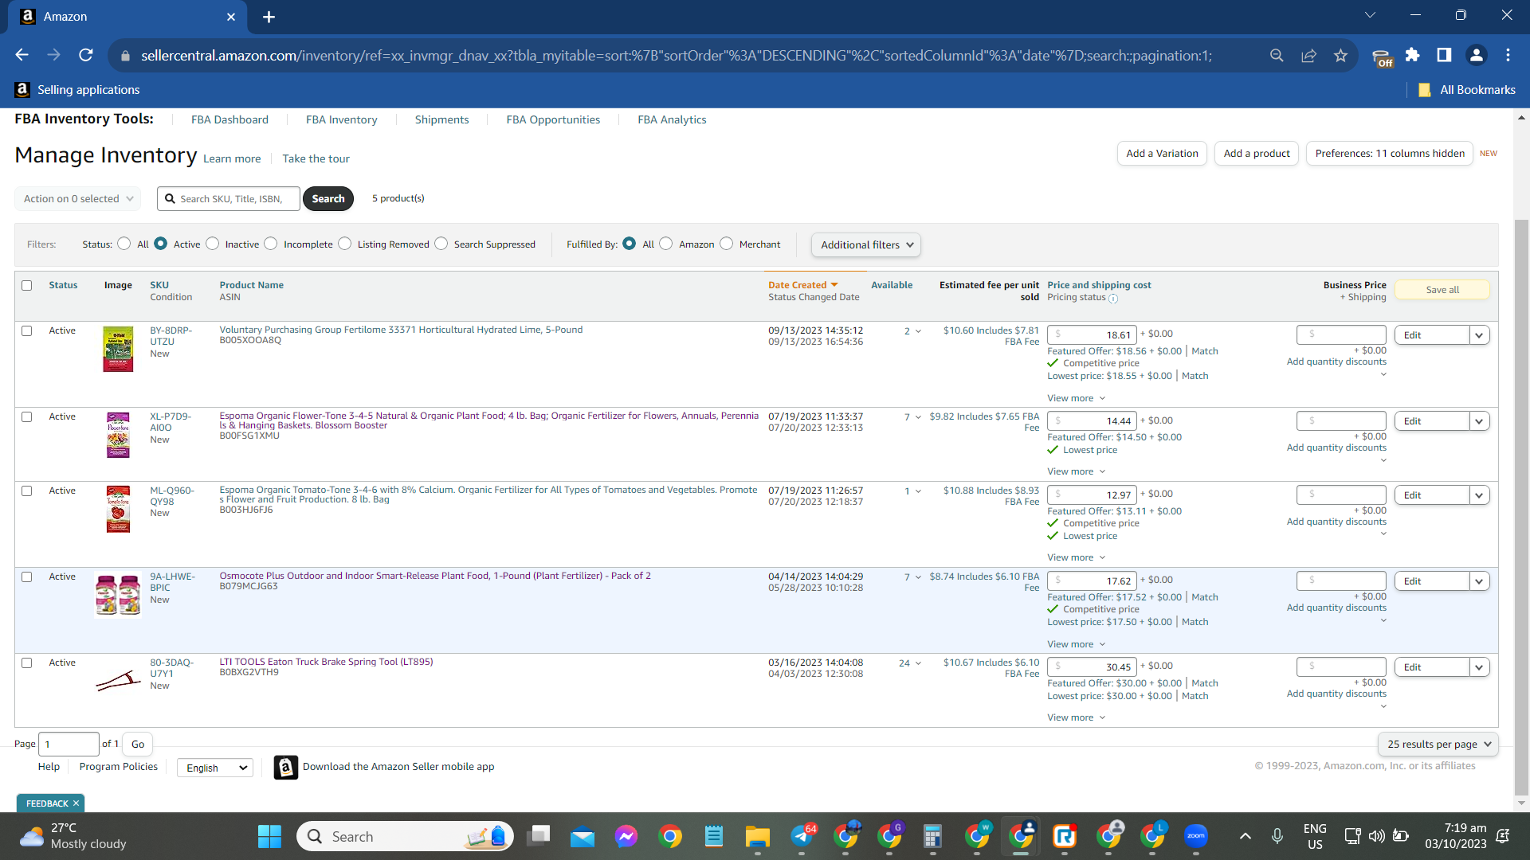Open the taskbar microphone icon

coord(1277,836)
